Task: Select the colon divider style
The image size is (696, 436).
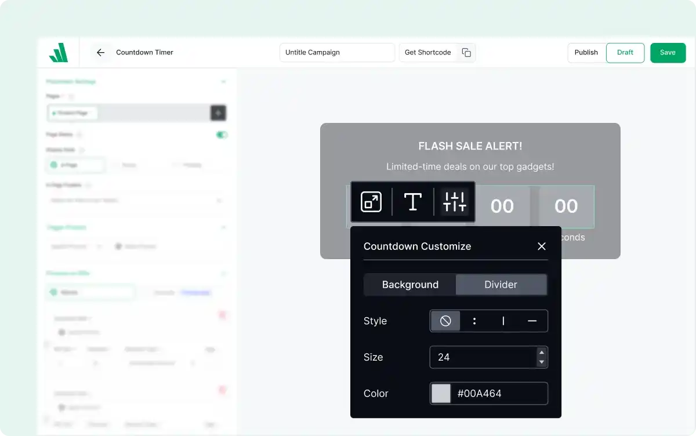Action: (x=474, y=321)
